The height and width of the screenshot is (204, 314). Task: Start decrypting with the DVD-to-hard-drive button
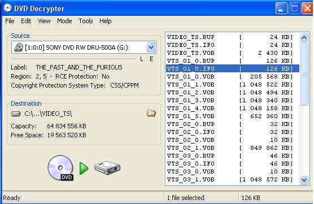(x=84, y=168)
